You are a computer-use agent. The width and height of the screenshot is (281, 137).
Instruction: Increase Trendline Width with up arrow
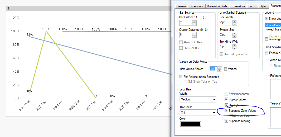tap(234, 45)
